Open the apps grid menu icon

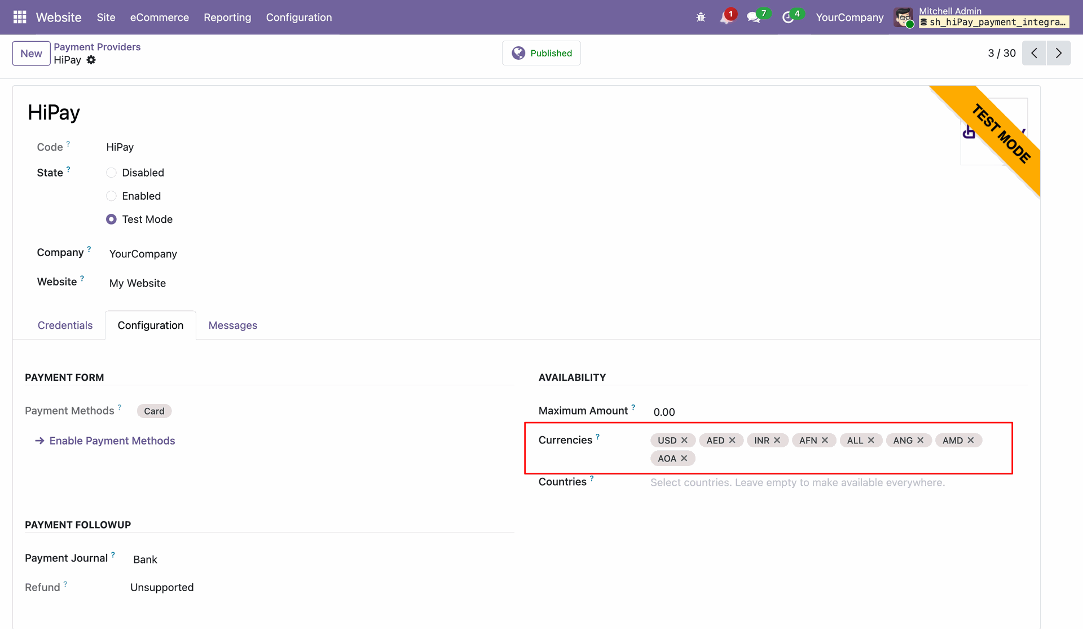pyautogui.click(x=20, y=17)
